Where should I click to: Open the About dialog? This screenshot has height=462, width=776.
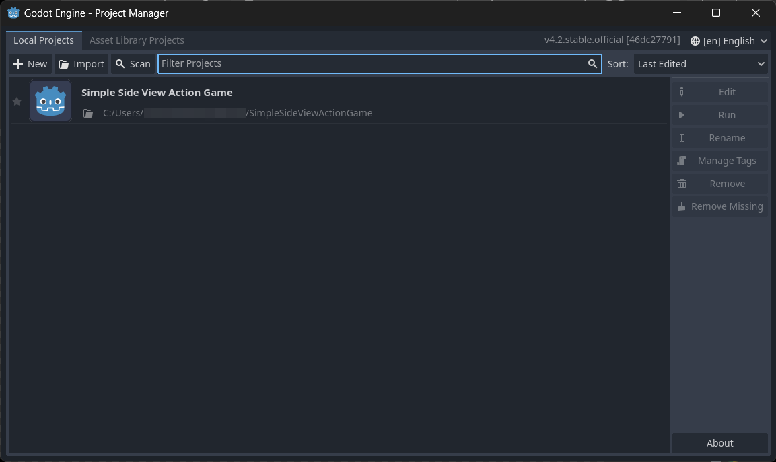(720, 443)
